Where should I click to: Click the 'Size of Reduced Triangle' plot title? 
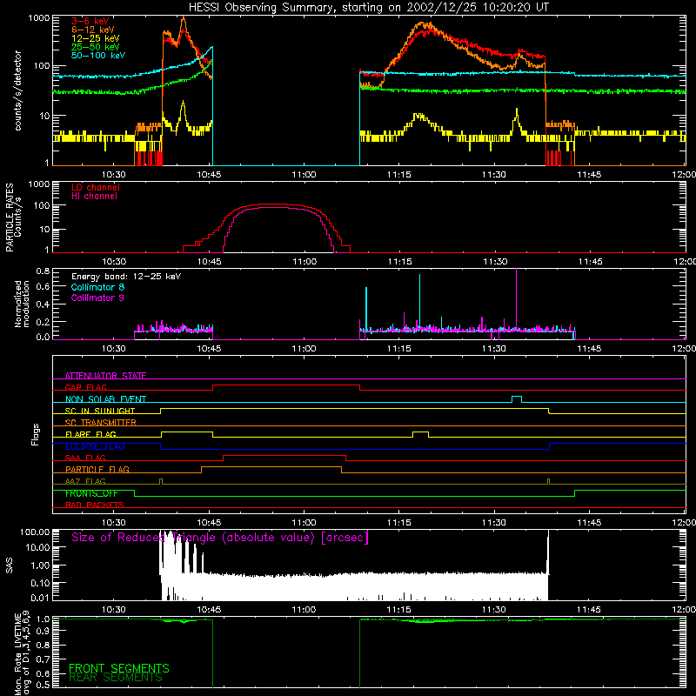(220, 538)
